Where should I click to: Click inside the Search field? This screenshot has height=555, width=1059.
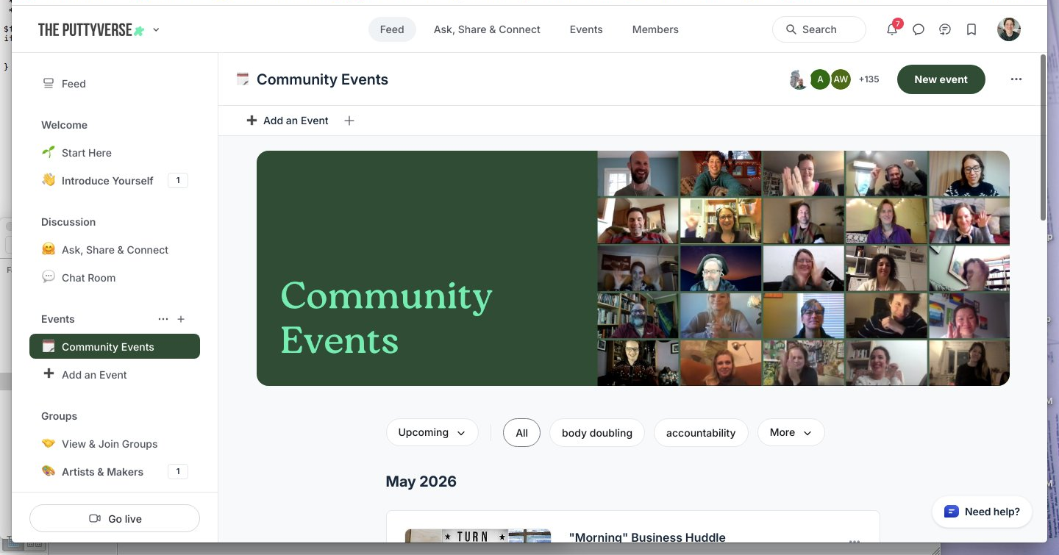point(819,29)
